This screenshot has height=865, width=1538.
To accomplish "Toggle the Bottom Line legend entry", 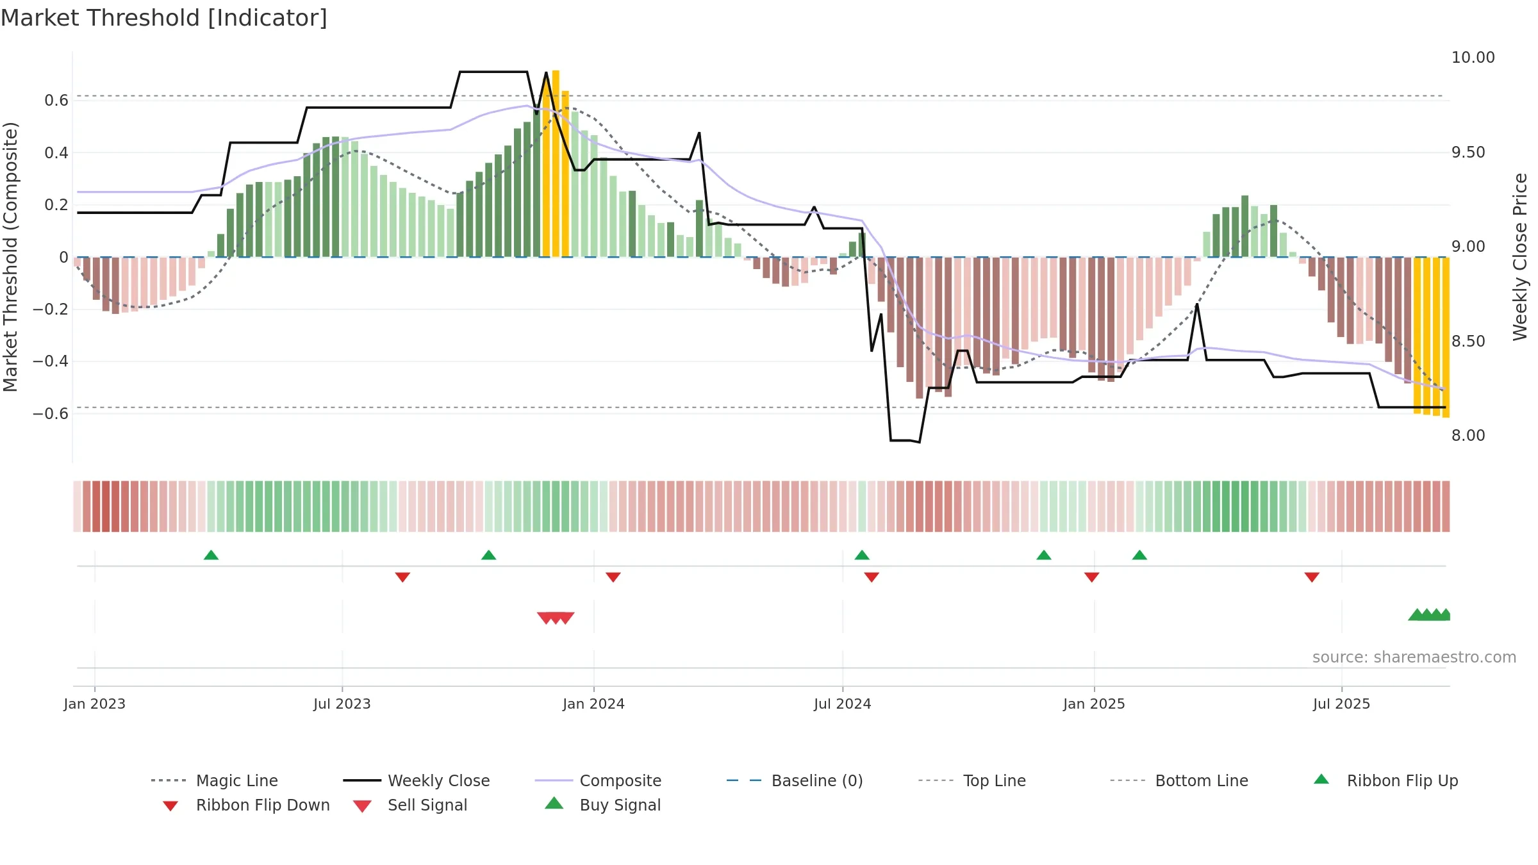I will point(1179,780).
